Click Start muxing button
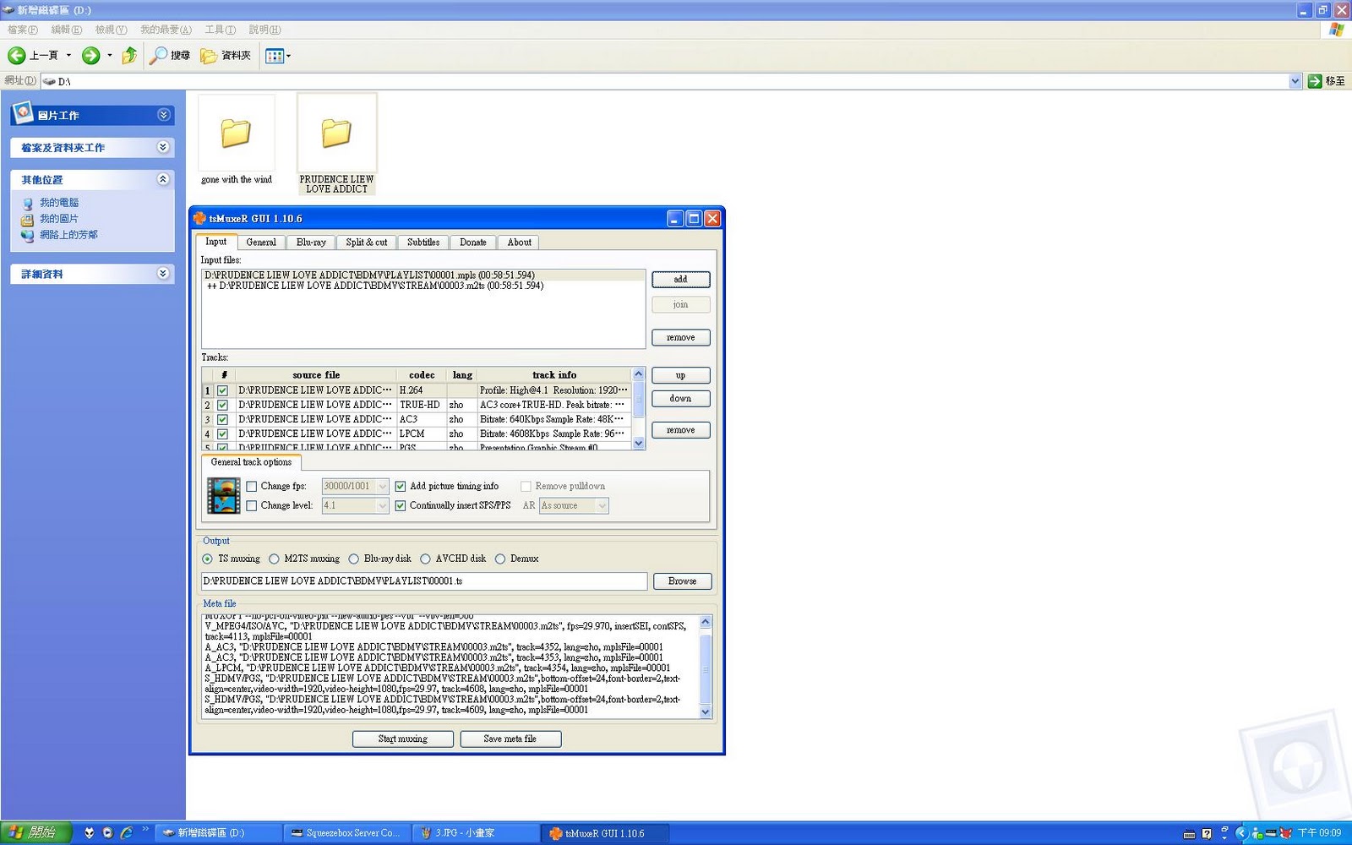The width and height of the screenshot is (1352, 845). (403, 739)
